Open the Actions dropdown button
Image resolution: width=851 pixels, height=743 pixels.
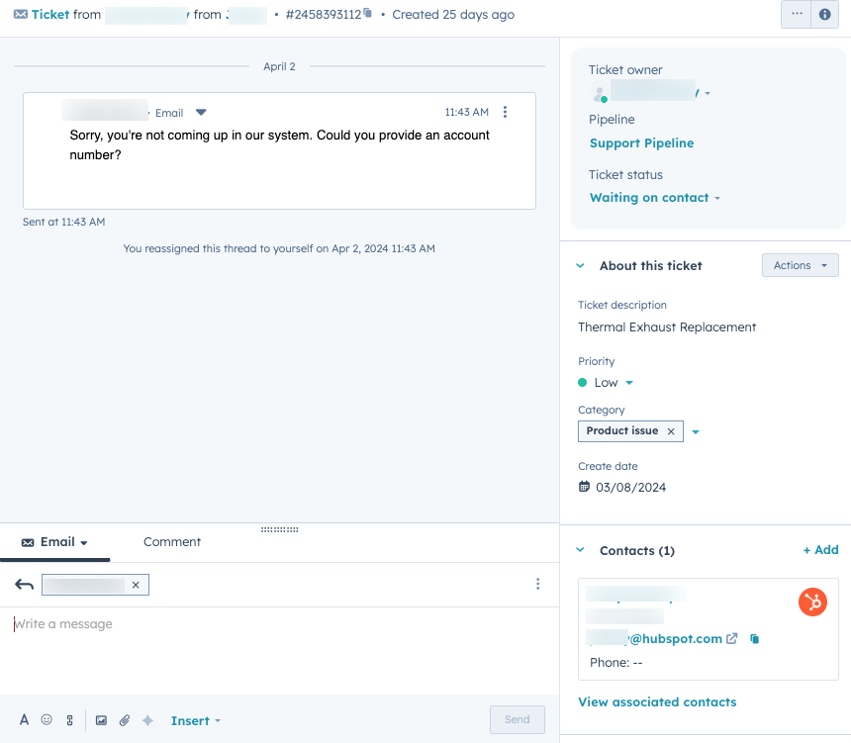800,265
